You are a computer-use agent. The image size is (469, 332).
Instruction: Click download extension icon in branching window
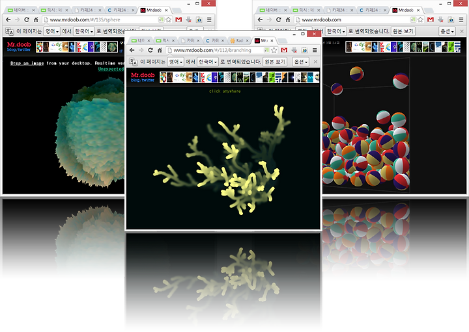294,50
